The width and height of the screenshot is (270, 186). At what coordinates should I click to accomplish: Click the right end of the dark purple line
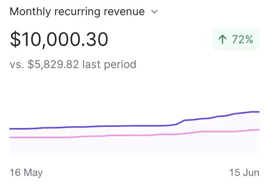[258, 112]
